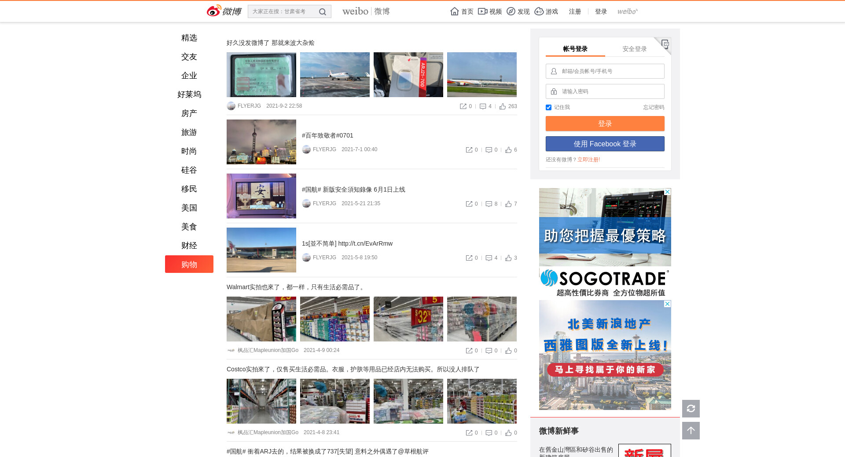
Task: Click the search magnifier icon
Action: 323,12
